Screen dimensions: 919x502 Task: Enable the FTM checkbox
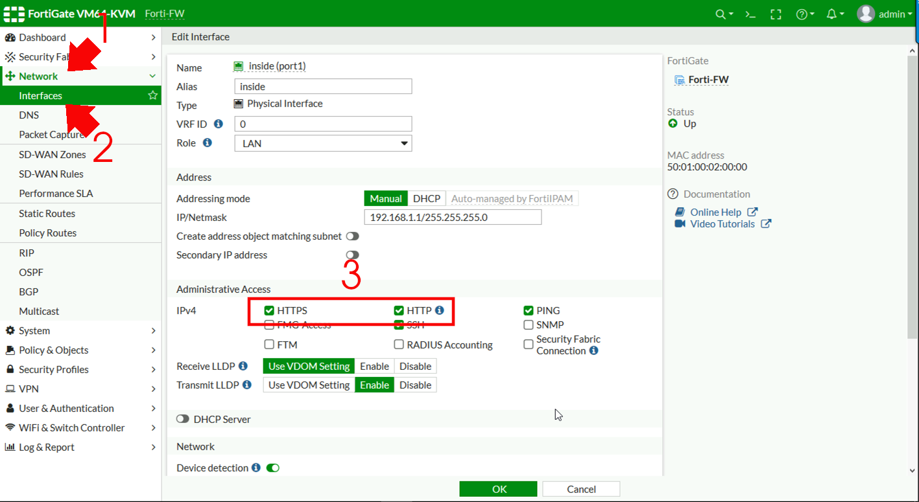269,345
